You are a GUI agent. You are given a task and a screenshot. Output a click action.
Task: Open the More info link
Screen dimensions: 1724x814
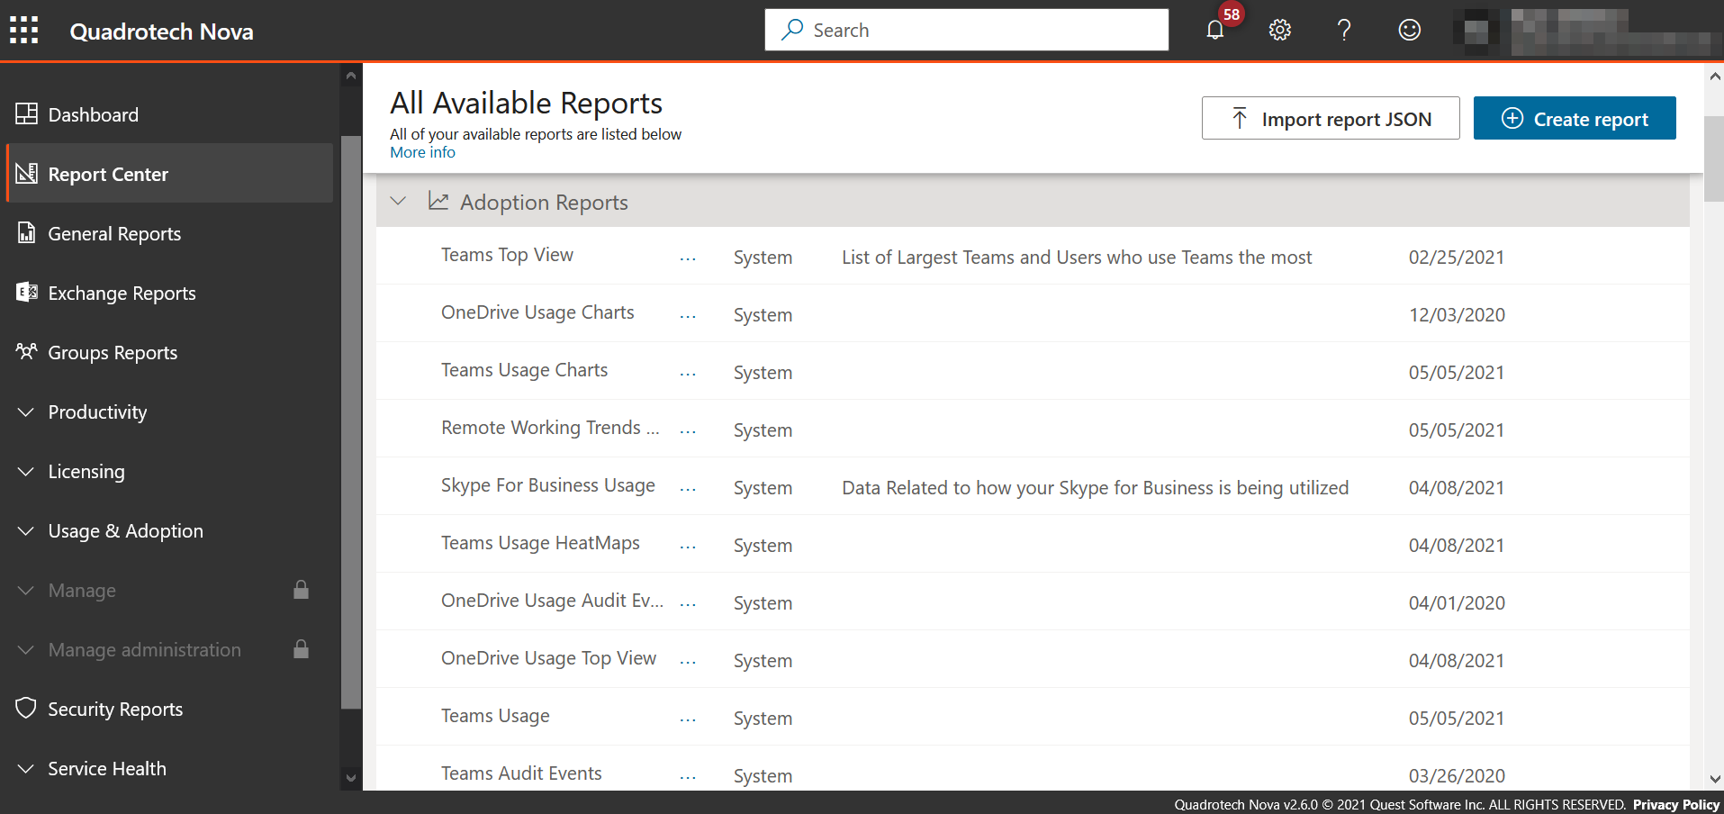[x=422, y=152]
